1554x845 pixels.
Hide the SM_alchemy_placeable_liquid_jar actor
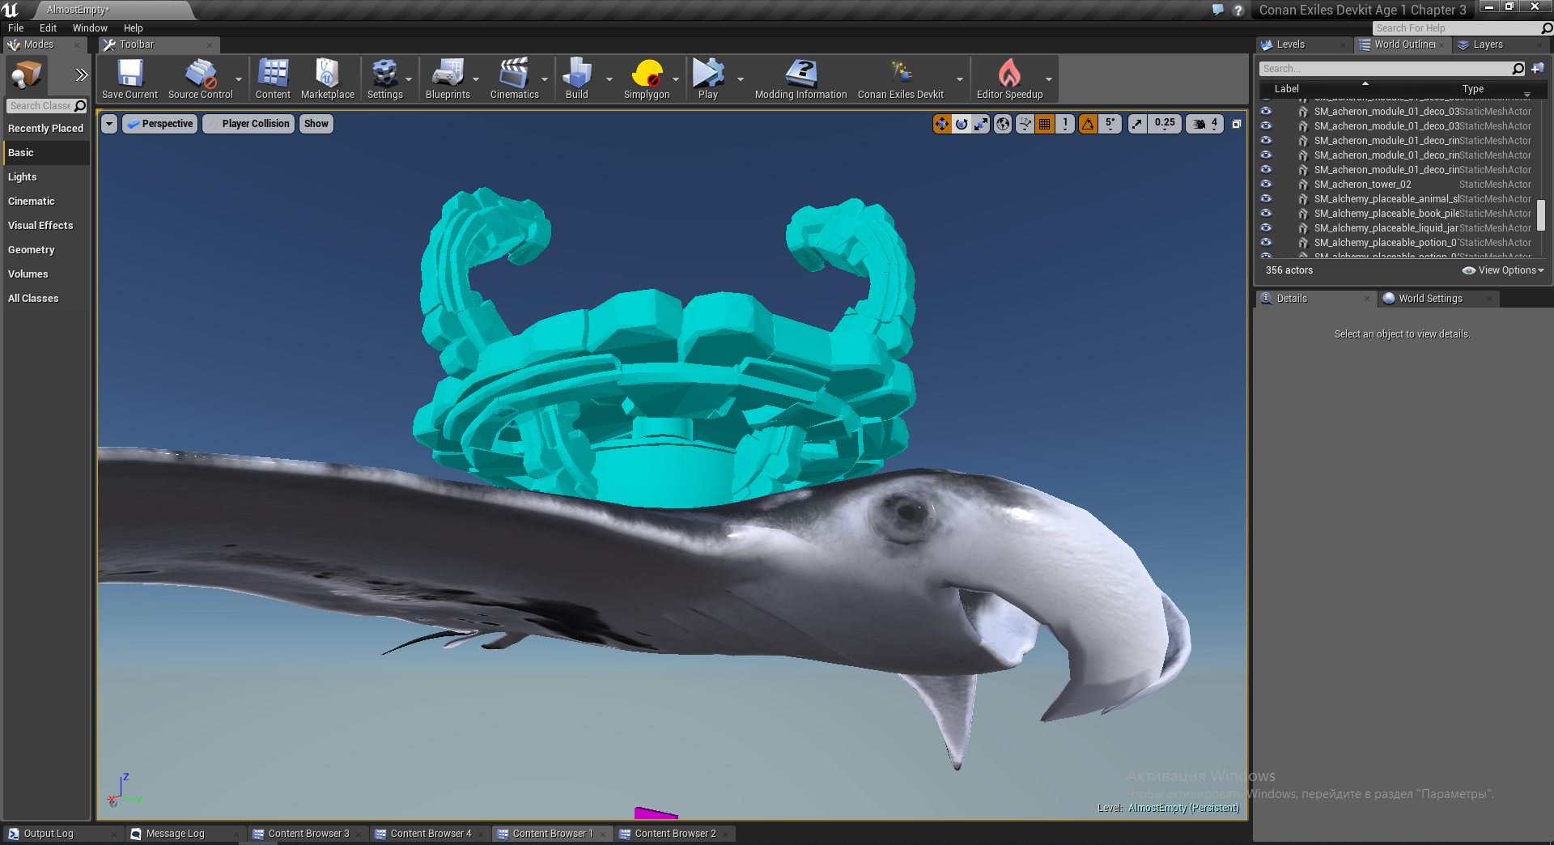[x=1266, y=227]
